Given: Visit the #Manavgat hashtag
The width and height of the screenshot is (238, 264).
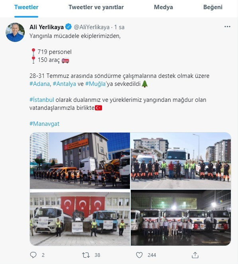Looking at the screenshot, I should pos(44,124).
